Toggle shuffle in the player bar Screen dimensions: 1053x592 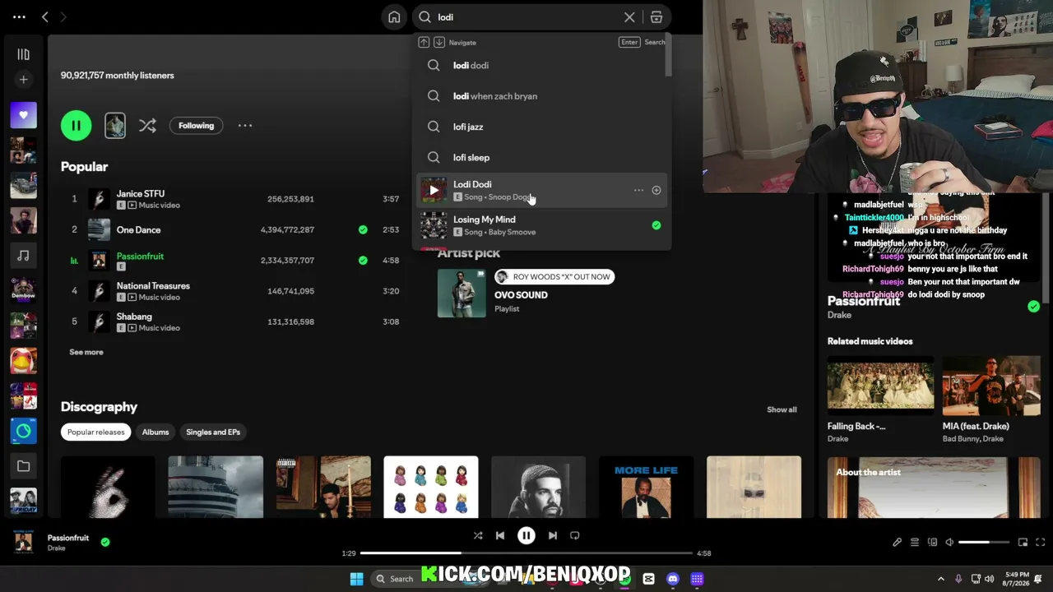[x=478, y=535]
